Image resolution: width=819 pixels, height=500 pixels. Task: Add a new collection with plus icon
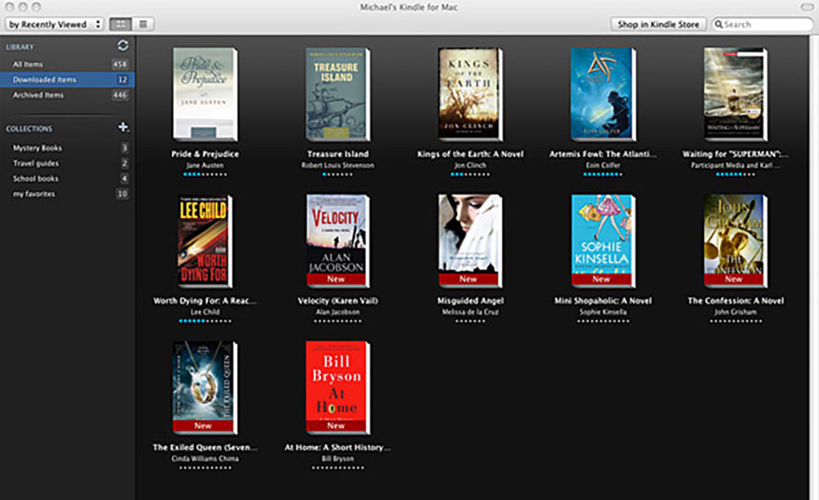pyautogui.click(x=123, y=127)
